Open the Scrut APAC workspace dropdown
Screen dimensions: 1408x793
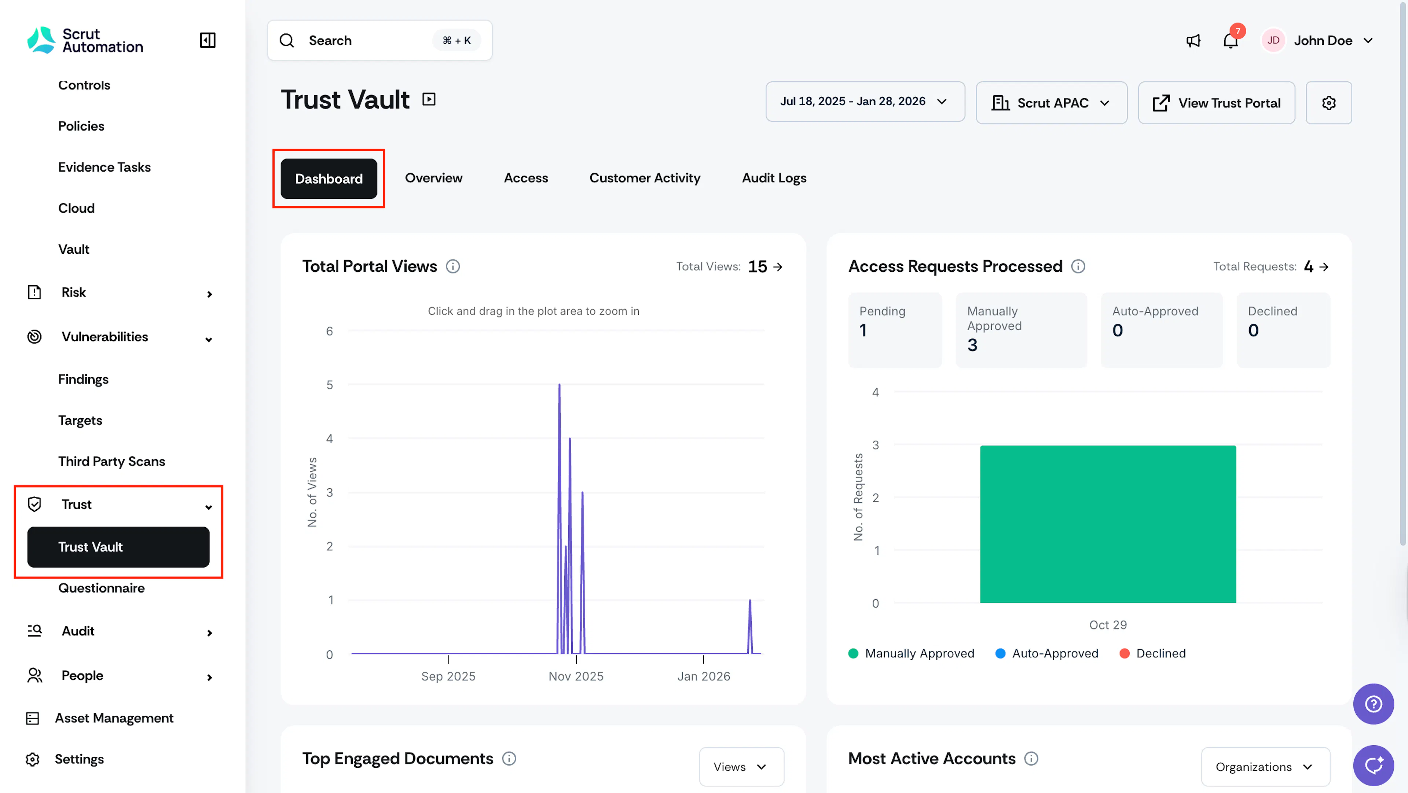point(1051,103)
